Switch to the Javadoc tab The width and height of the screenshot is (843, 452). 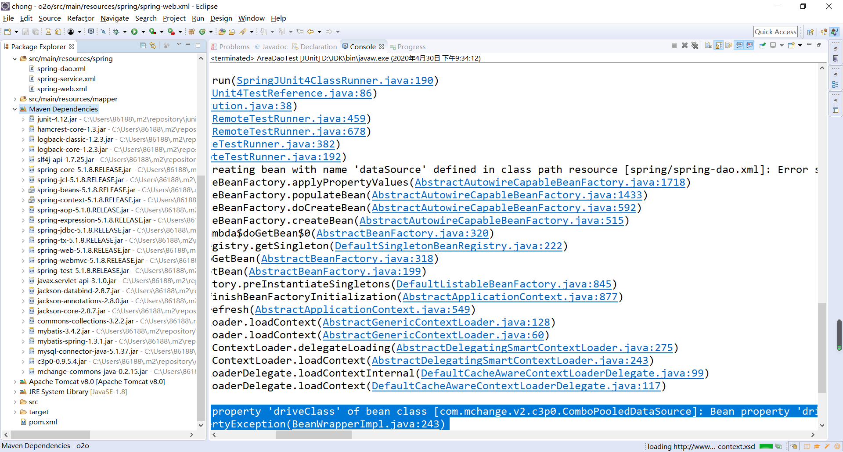point(271,47)
